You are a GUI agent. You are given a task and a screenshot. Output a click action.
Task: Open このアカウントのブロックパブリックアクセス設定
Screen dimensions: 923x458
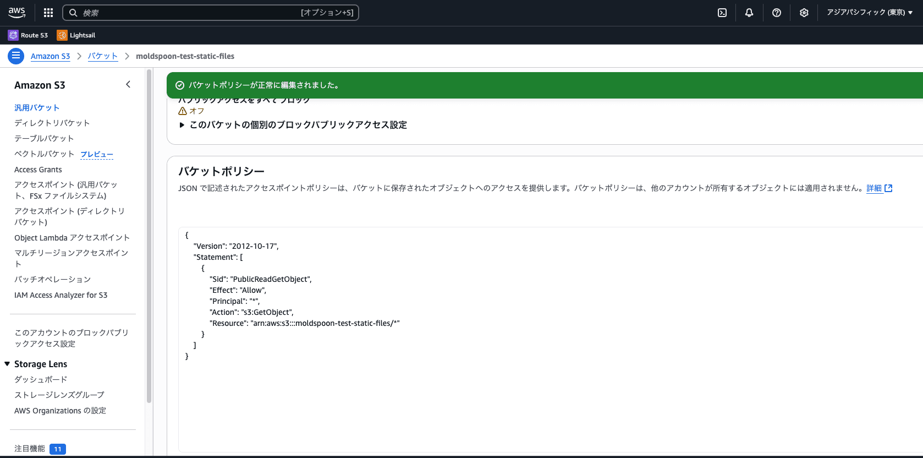[72, 339]
